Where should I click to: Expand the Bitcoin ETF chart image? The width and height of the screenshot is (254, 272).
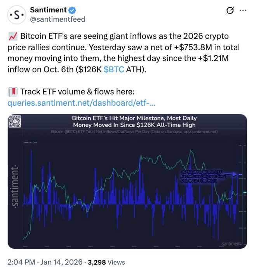click(x=127, y=187)
